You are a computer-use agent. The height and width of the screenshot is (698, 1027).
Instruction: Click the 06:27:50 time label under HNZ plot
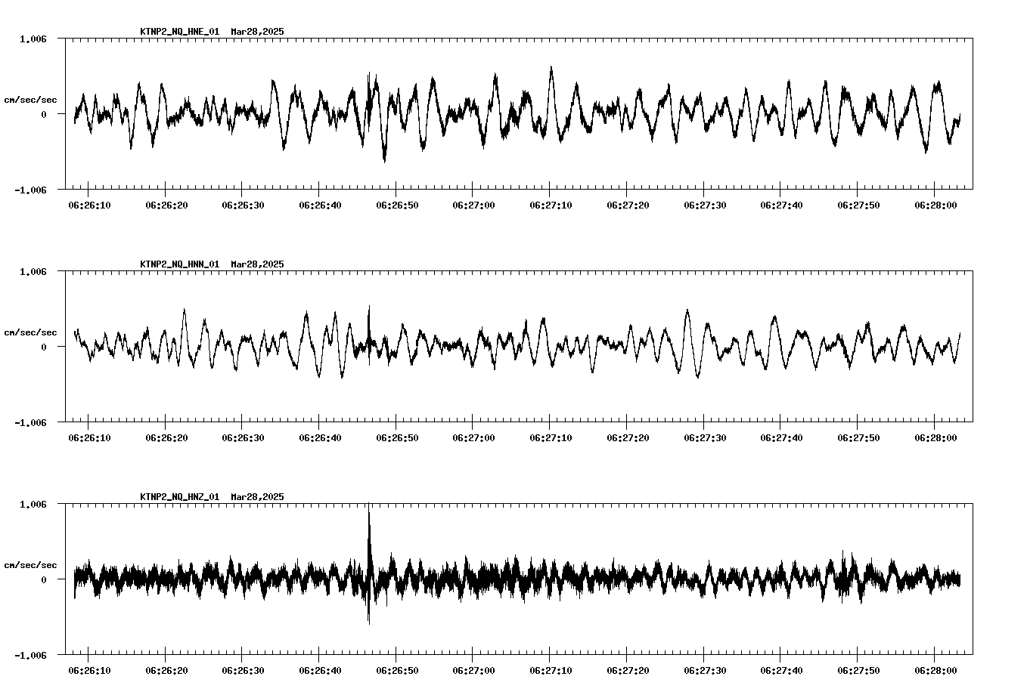858,671
